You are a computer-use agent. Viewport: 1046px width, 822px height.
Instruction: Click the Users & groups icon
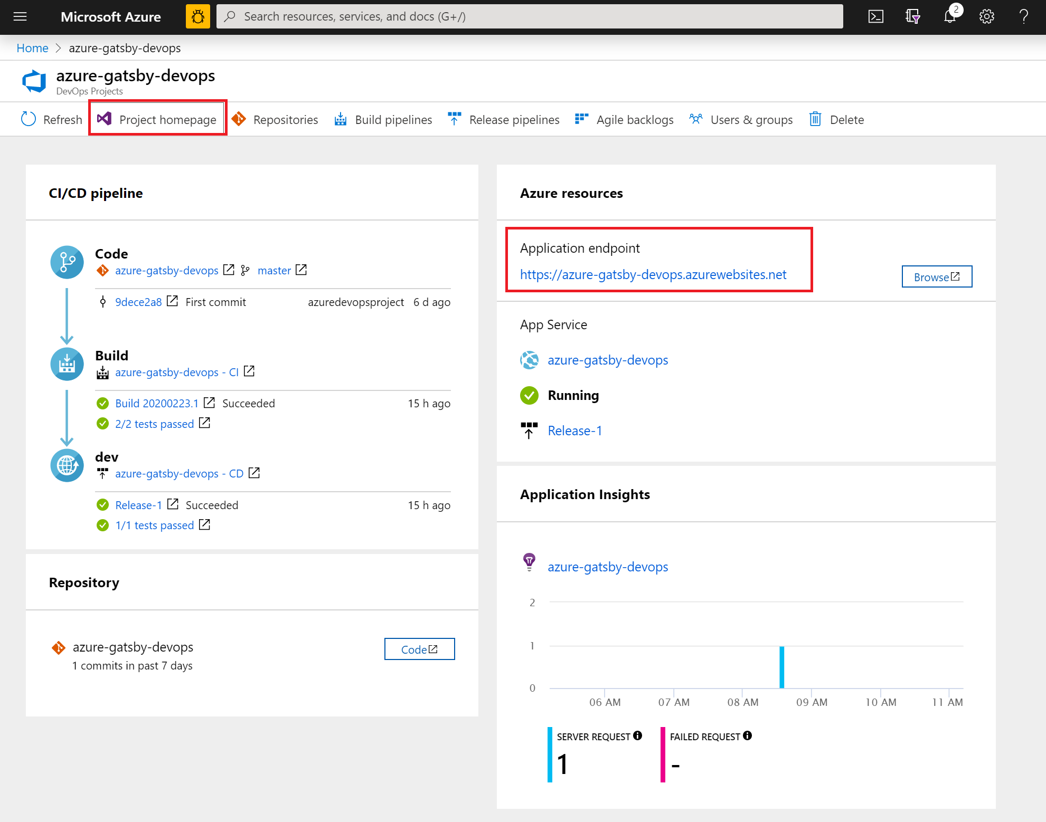(697, 119)
